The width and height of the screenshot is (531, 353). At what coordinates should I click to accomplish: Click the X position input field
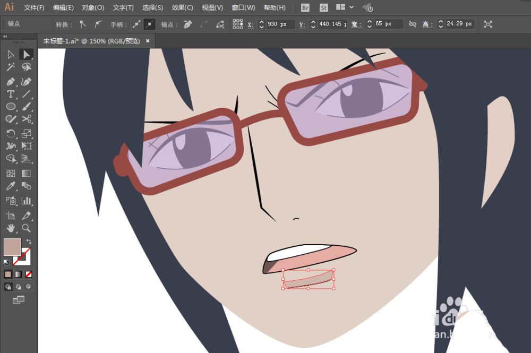click(280, 24)
